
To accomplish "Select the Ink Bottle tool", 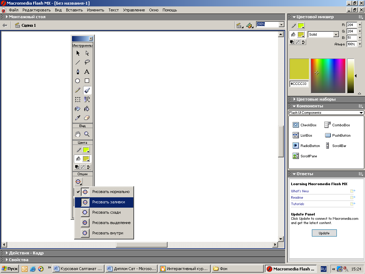I will click(x=78, y=109).
